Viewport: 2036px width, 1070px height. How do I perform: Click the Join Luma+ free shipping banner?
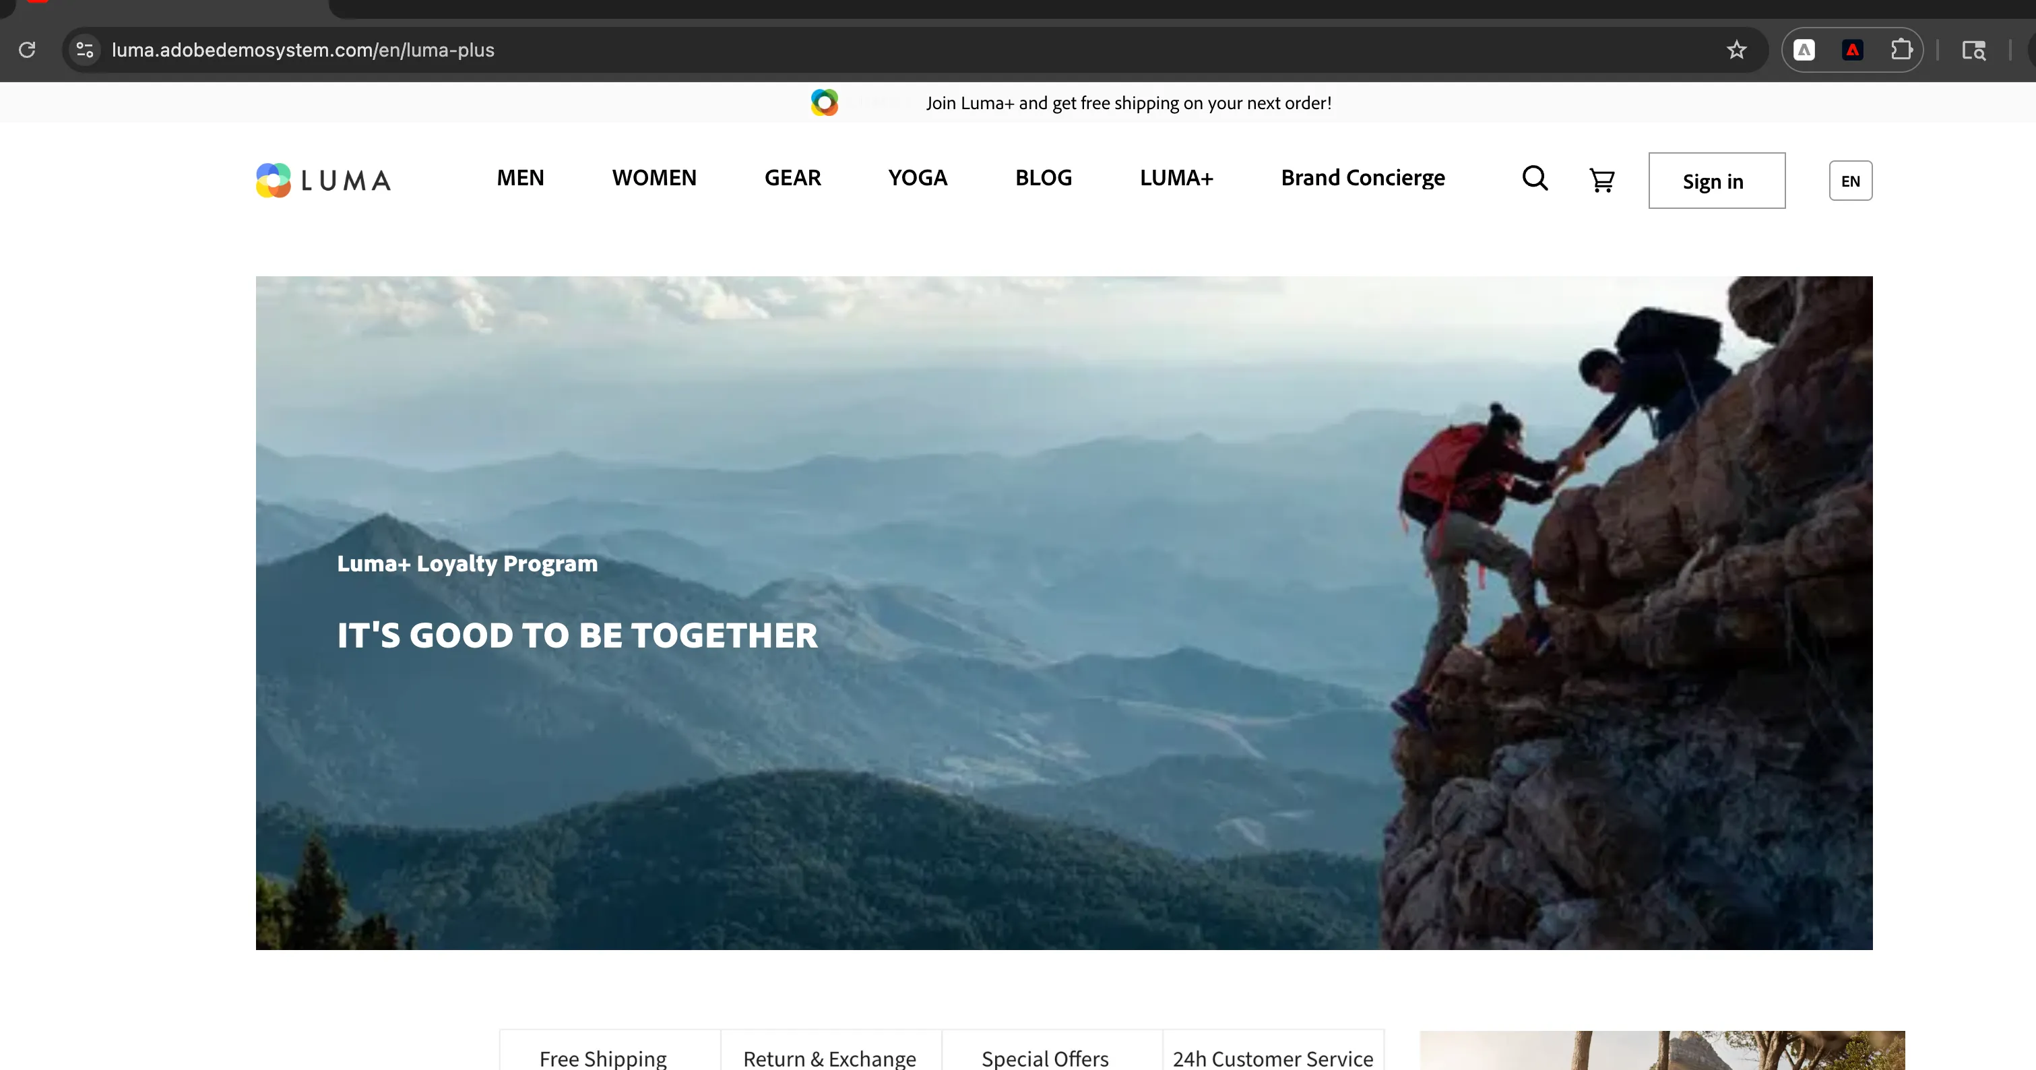tap(1128, 102)
